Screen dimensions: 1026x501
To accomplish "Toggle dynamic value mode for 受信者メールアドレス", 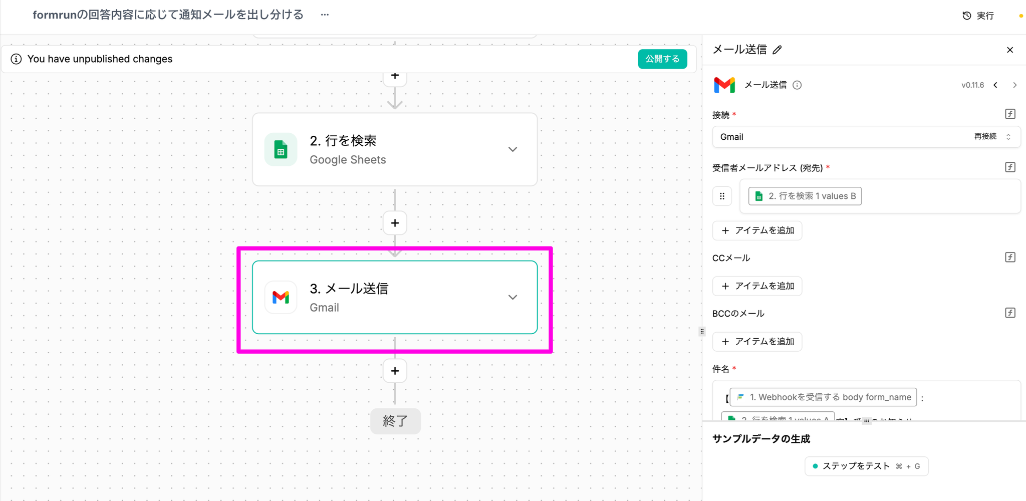I will (1010, 167).
